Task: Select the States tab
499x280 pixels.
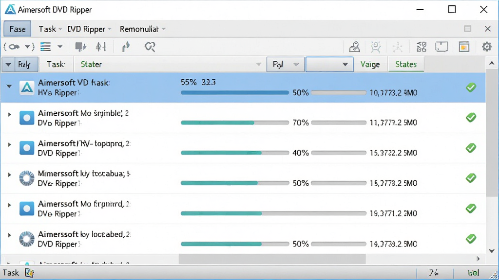Action: click(406, 65)
